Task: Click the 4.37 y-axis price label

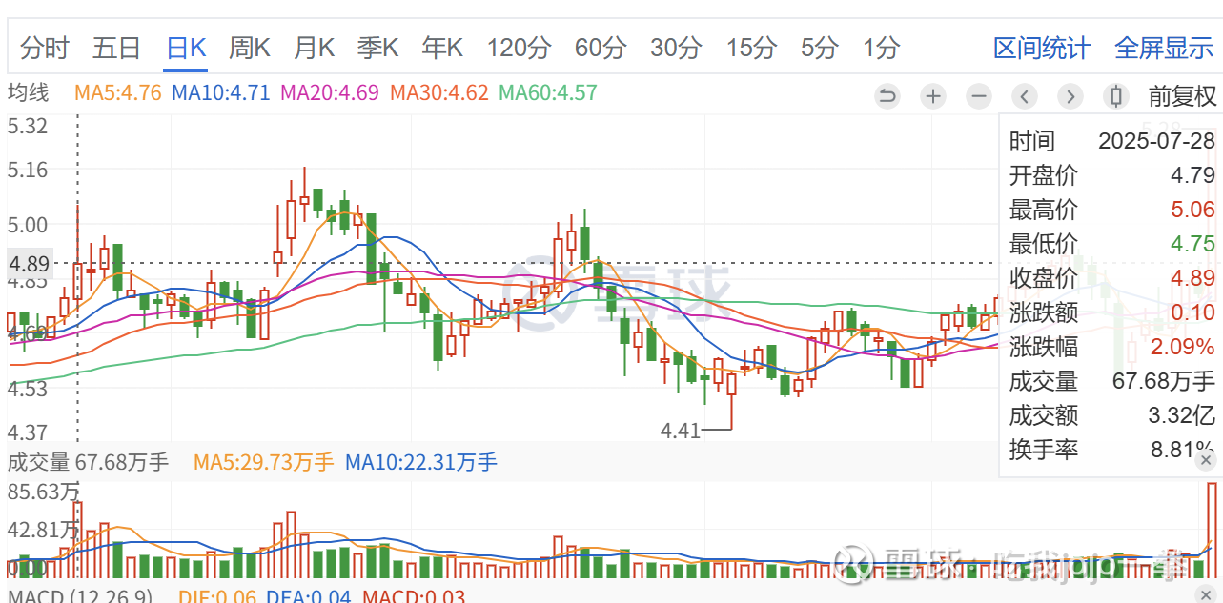Action: click(27, 432)
